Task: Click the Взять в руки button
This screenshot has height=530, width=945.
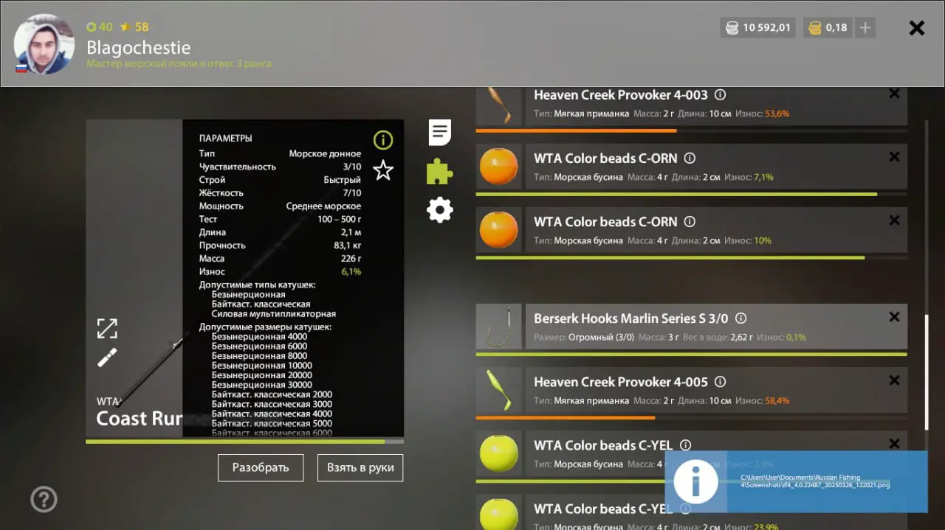Action: [x=360, y=467]
